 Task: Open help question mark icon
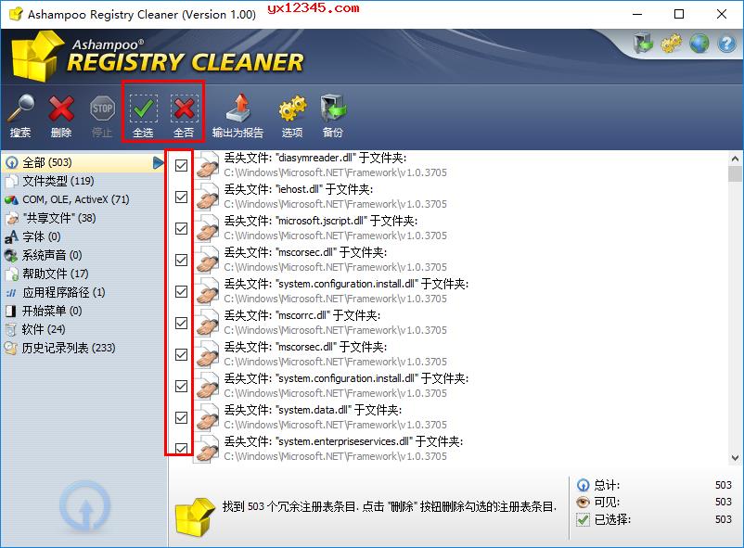[726, 44]
